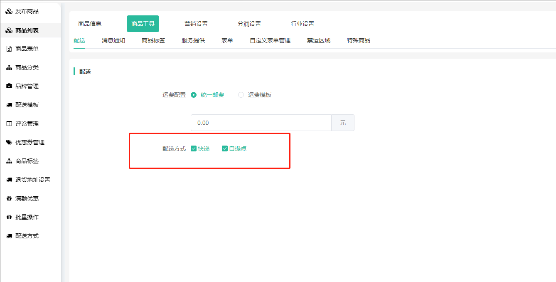Open 退货地址设置 in the sidebar
This screenshot has height=282, width=556.
click(x=32, y=180)
